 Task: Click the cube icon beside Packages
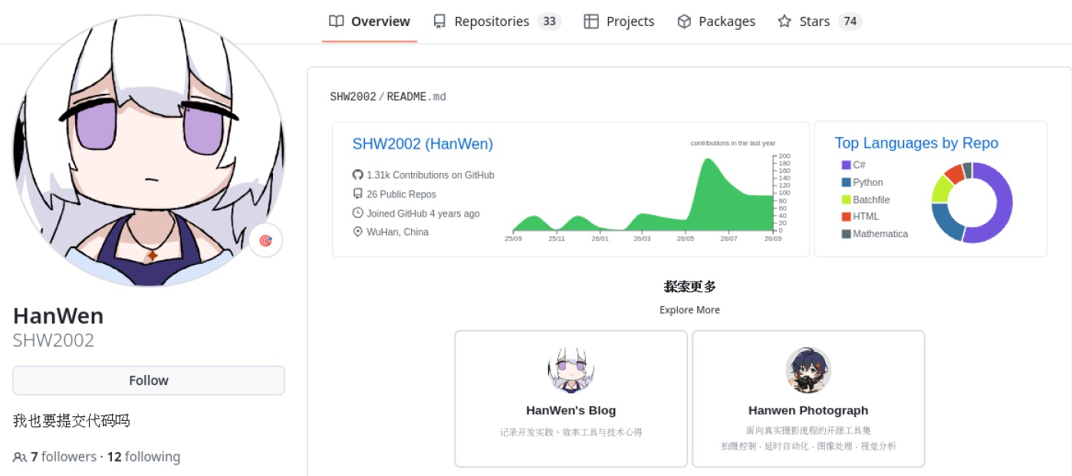point(684,21)
